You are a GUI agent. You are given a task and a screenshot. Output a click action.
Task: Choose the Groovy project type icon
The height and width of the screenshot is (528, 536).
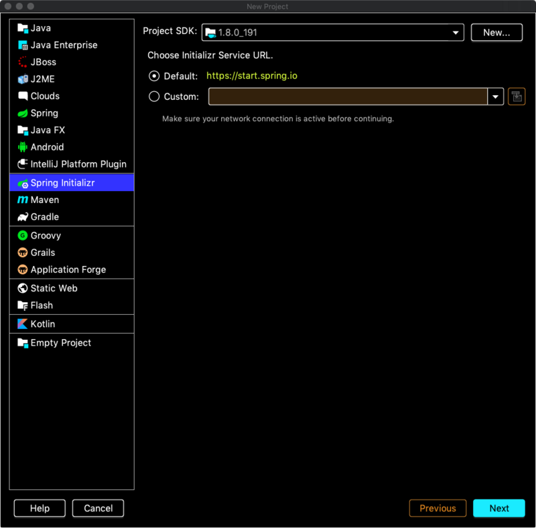[23, 235]
